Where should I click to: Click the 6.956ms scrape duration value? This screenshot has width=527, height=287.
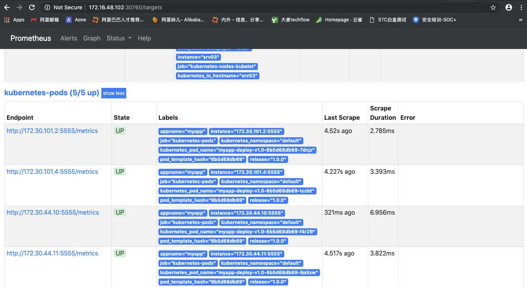(x=383, y=212)
